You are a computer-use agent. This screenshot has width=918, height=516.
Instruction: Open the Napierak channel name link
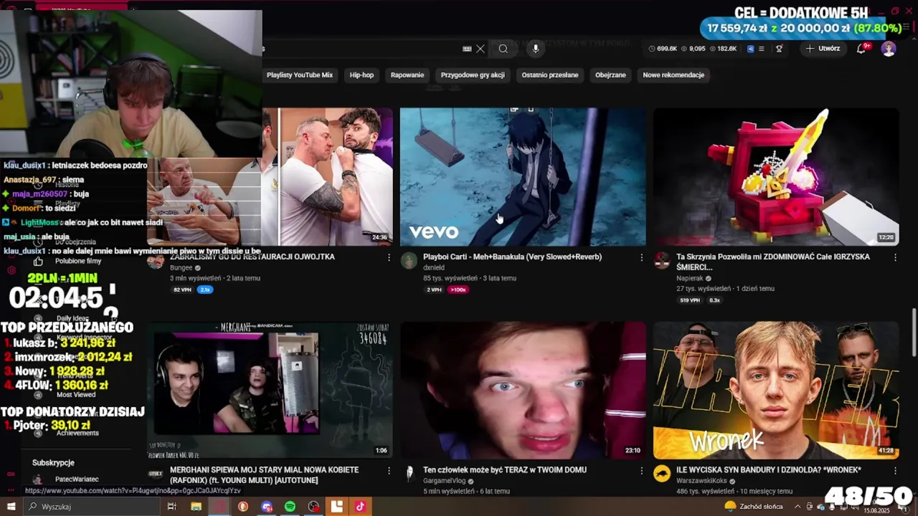point(690,278)
